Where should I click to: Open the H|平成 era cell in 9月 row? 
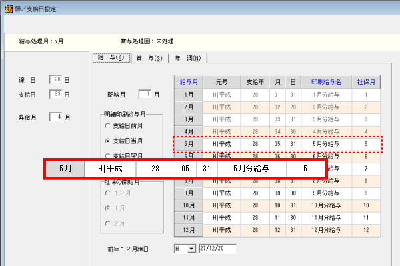pos(221,193)
